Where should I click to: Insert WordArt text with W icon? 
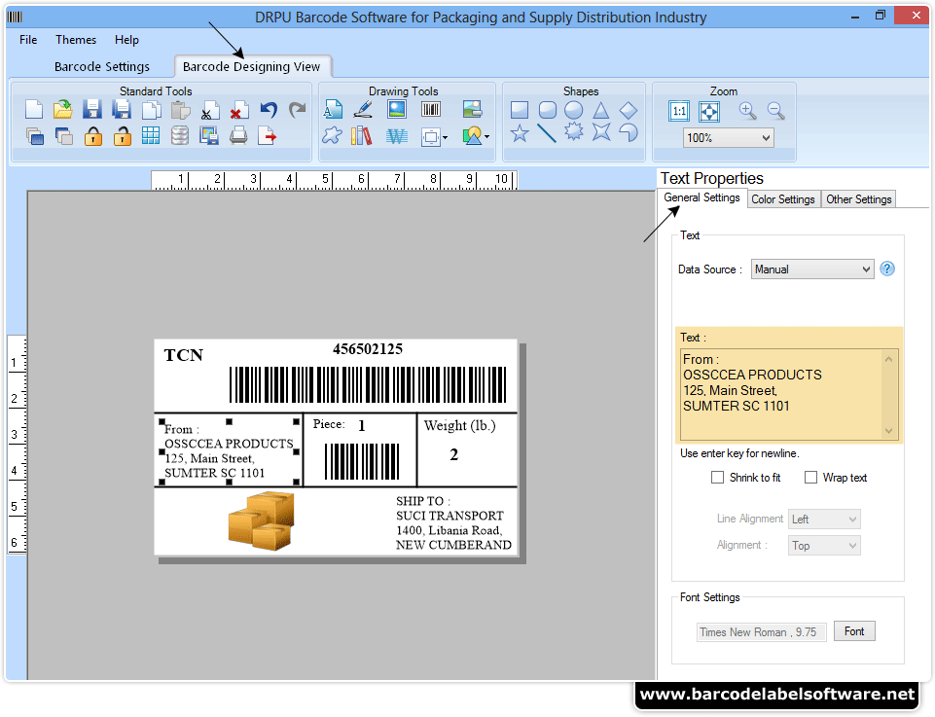pos(397,136)
